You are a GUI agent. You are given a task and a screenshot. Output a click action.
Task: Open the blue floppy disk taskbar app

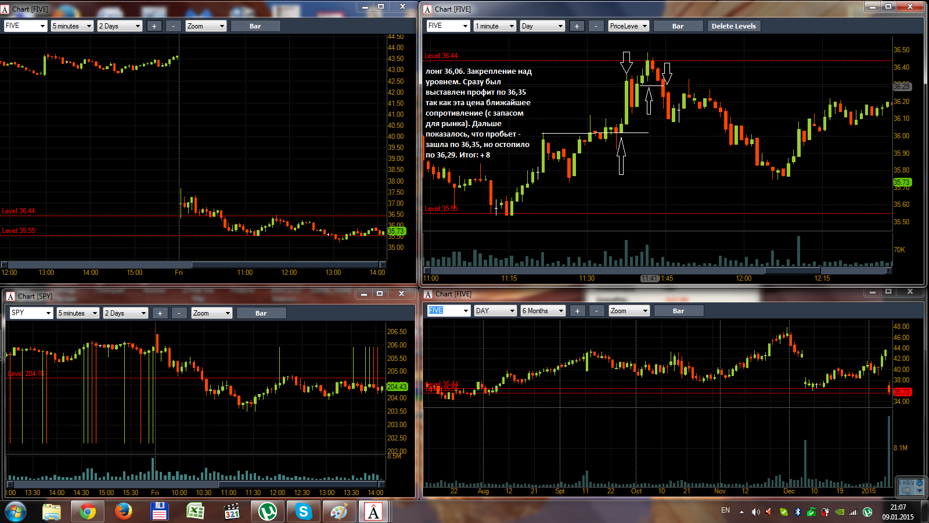[159, 512]
